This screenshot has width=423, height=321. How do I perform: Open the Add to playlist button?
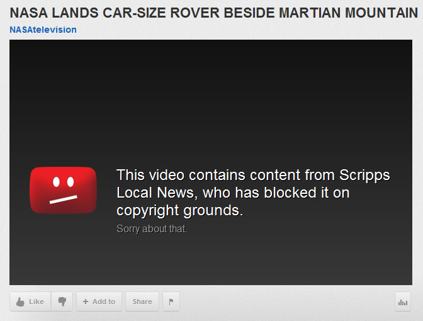[99, 301]
